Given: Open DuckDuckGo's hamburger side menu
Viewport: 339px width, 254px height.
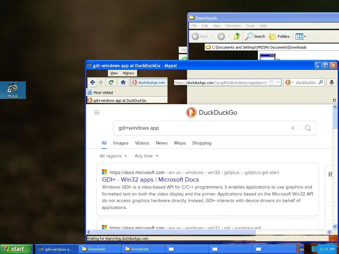Looking at the screenshot, I should tap(97, 112).
